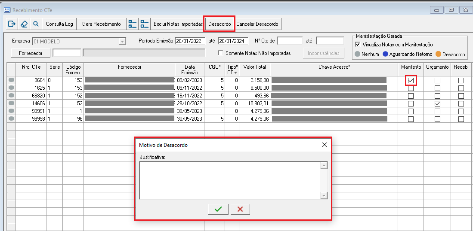Select the value 10.803,01 cell
The image size is (473, 231).
point(255,103)
